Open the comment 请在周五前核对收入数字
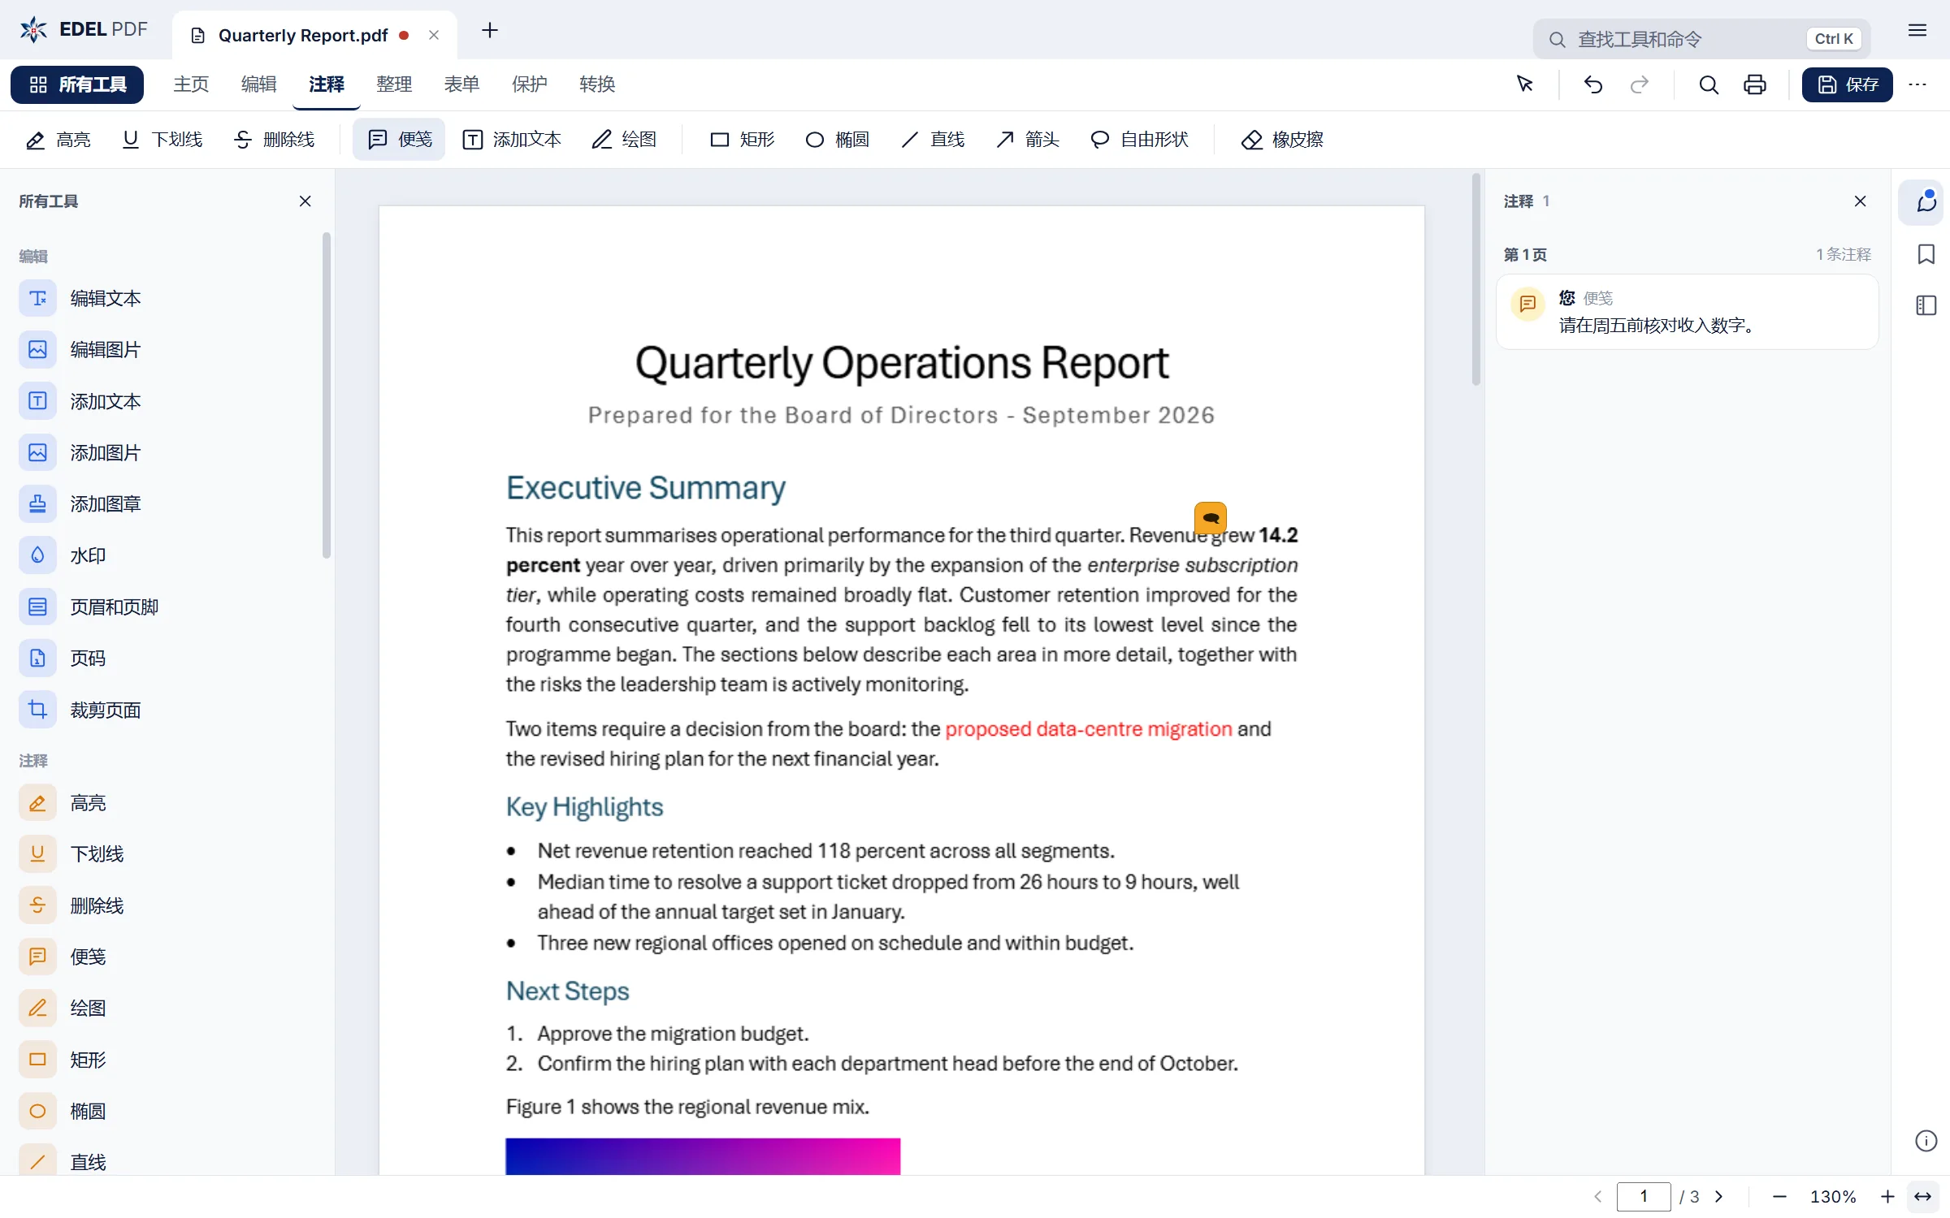Viewport: 1950px width, 1218px height. point(1687,312)
